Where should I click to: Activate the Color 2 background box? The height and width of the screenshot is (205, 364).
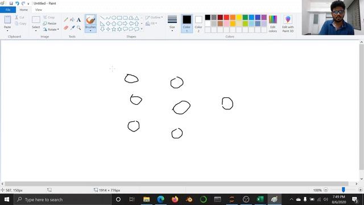tap(198, 24)
